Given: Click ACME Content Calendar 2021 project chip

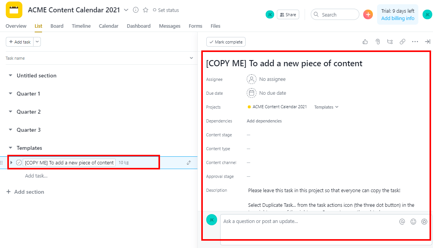Looking at the screenshot, I should pos(277,107).
